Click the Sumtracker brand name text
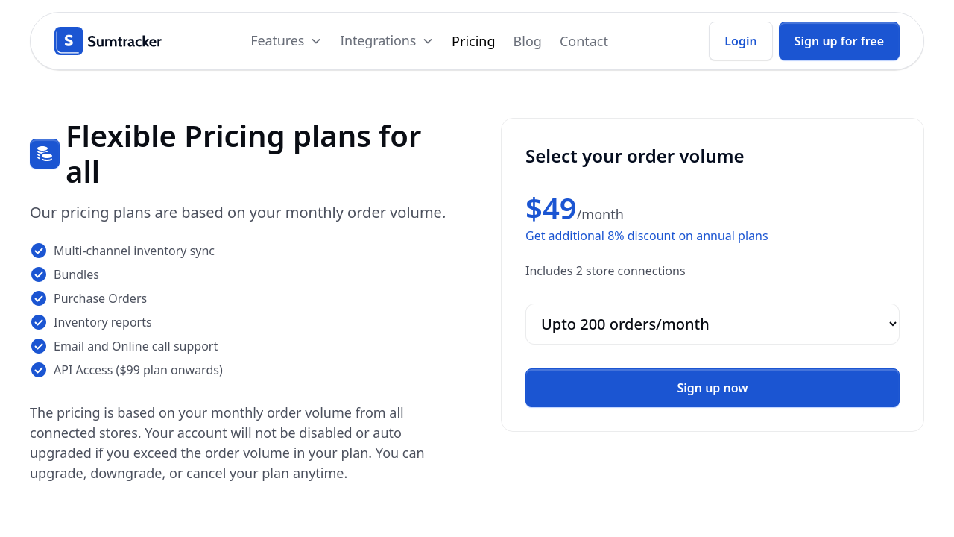954x537 pixels. (x=124, y=41)
